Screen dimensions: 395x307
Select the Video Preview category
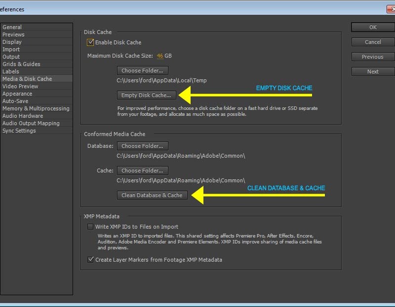20,86
